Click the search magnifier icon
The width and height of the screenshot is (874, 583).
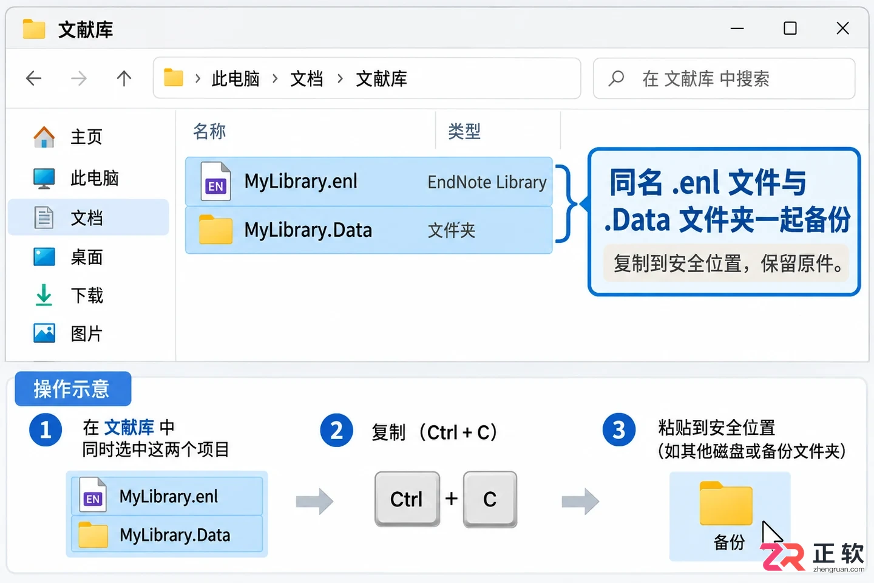click(616, 78)
